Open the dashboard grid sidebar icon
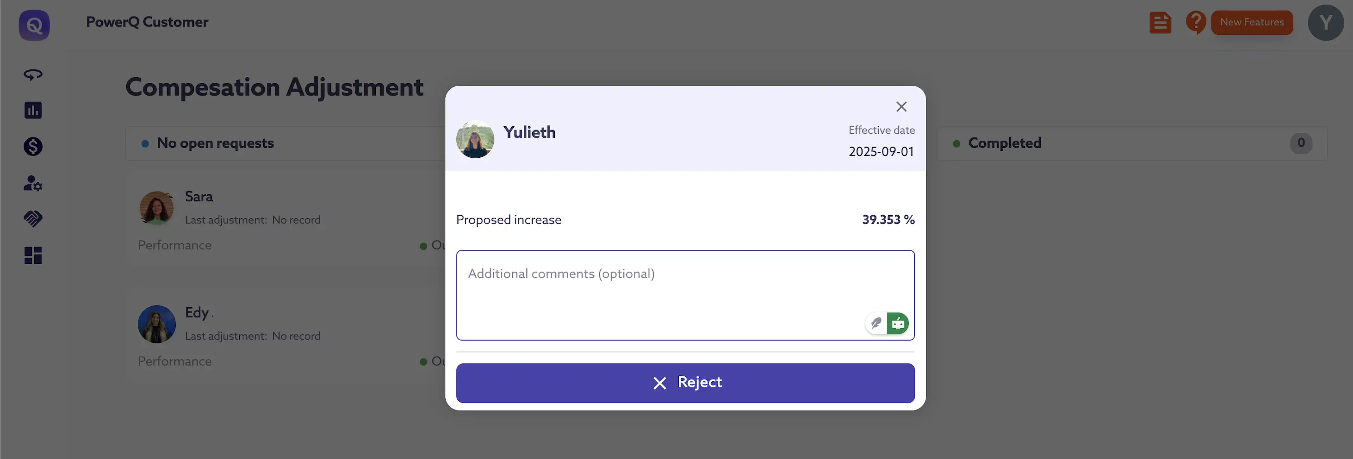The image size is (1353, 459). 32,255
